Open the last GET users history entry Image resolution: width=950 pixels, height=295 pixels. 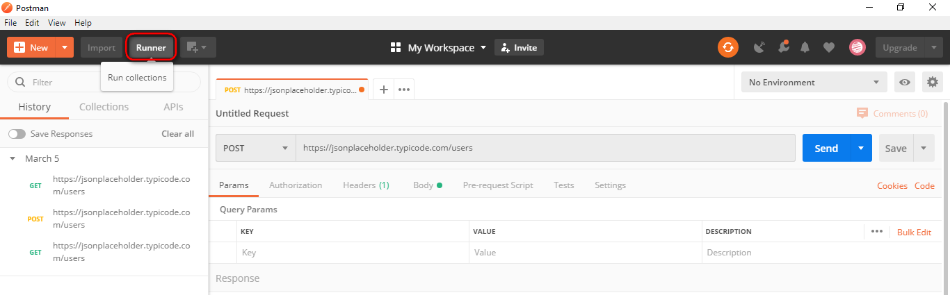point(104,252)
